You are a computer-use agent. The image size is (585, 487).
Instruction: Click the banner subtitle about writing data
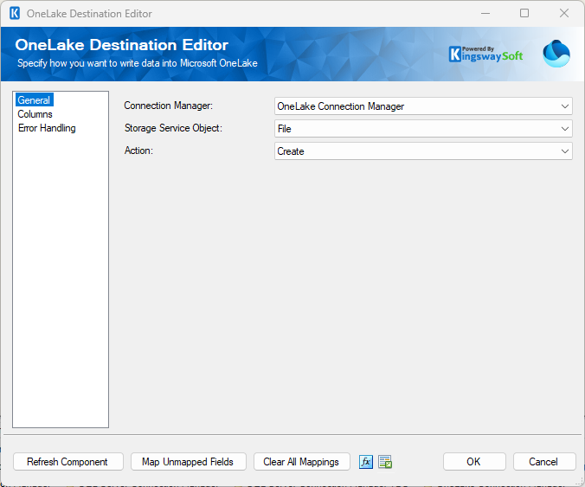[x=138, y=63]
